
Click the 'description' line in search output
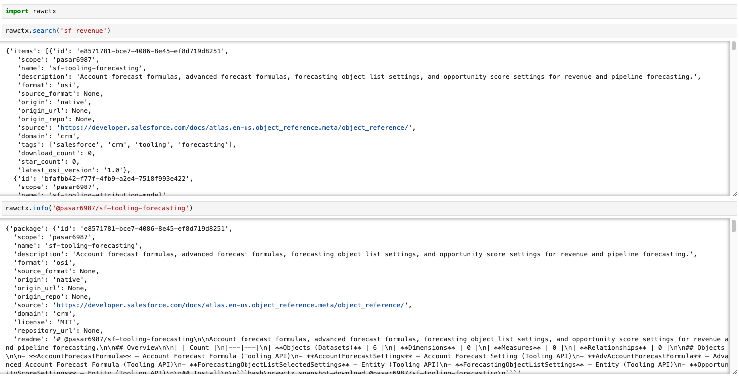359,77
